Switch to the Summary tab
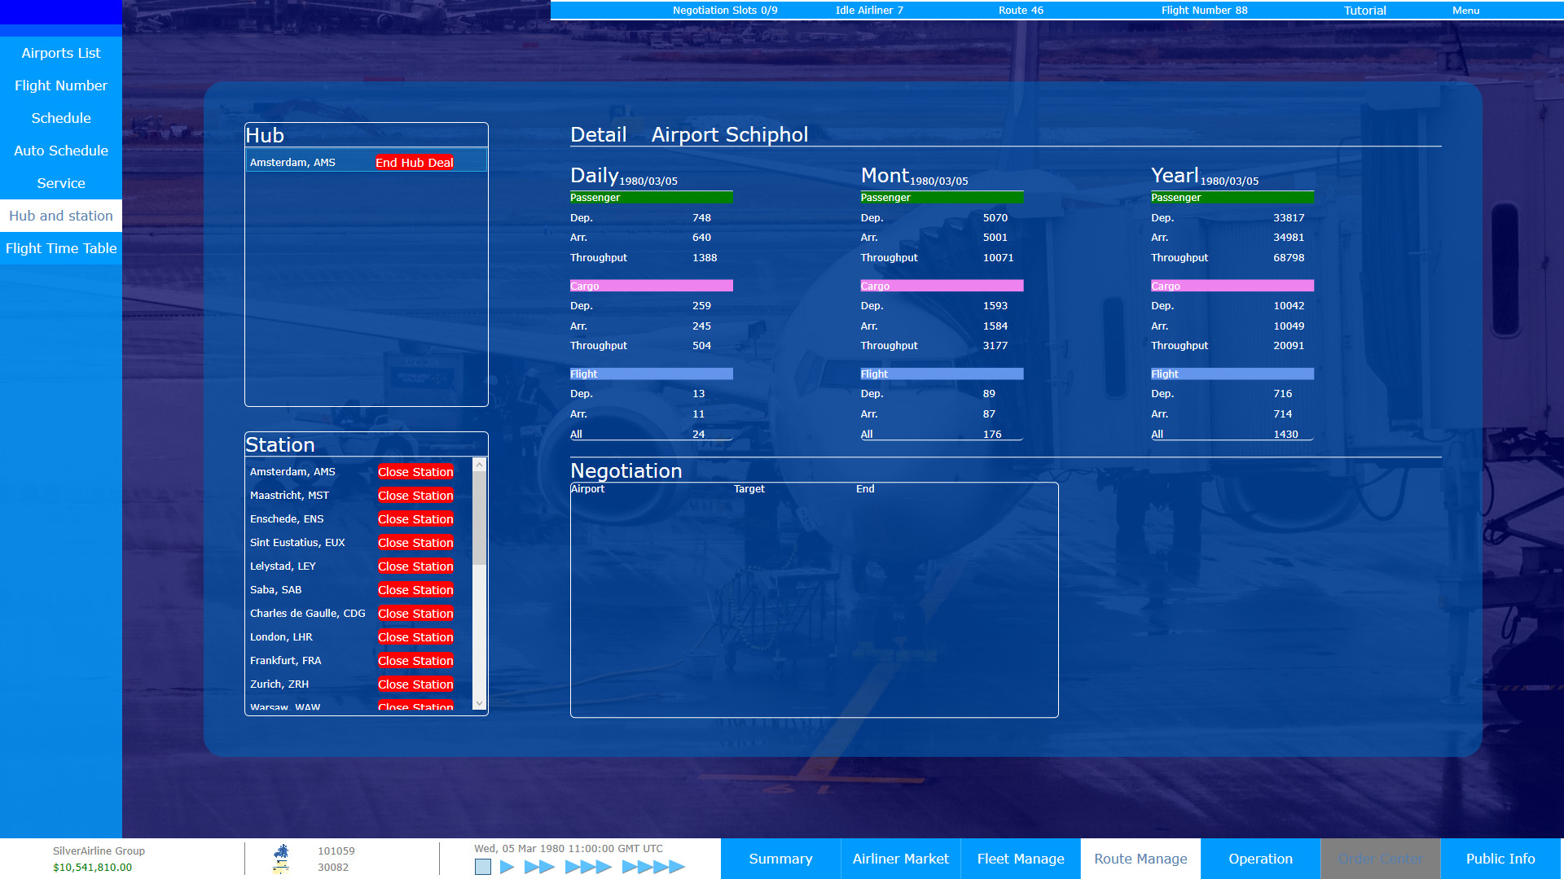 (780, 859)
